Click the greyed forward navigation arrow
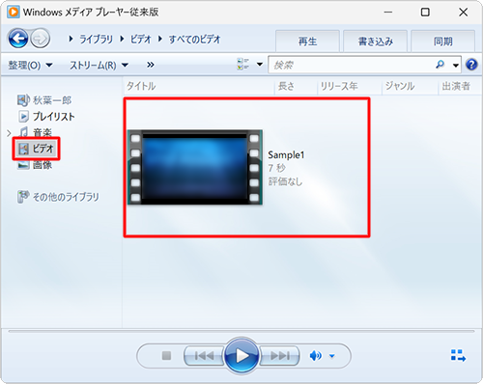 [x=41, y=39]
